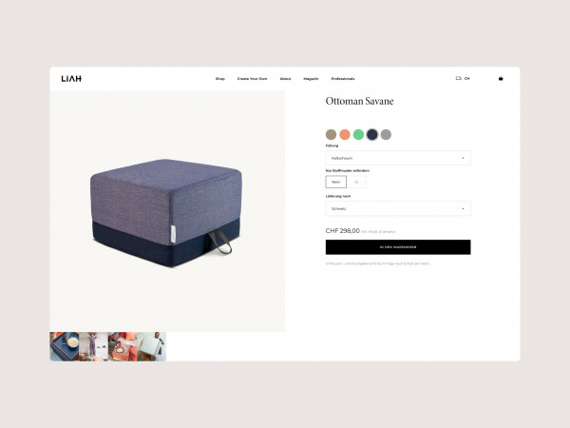The height and width of the screenshot is (428, 570).
Task: Open the shopping bag cart icon
Action: pyautogui.click(x=501, y=79)
